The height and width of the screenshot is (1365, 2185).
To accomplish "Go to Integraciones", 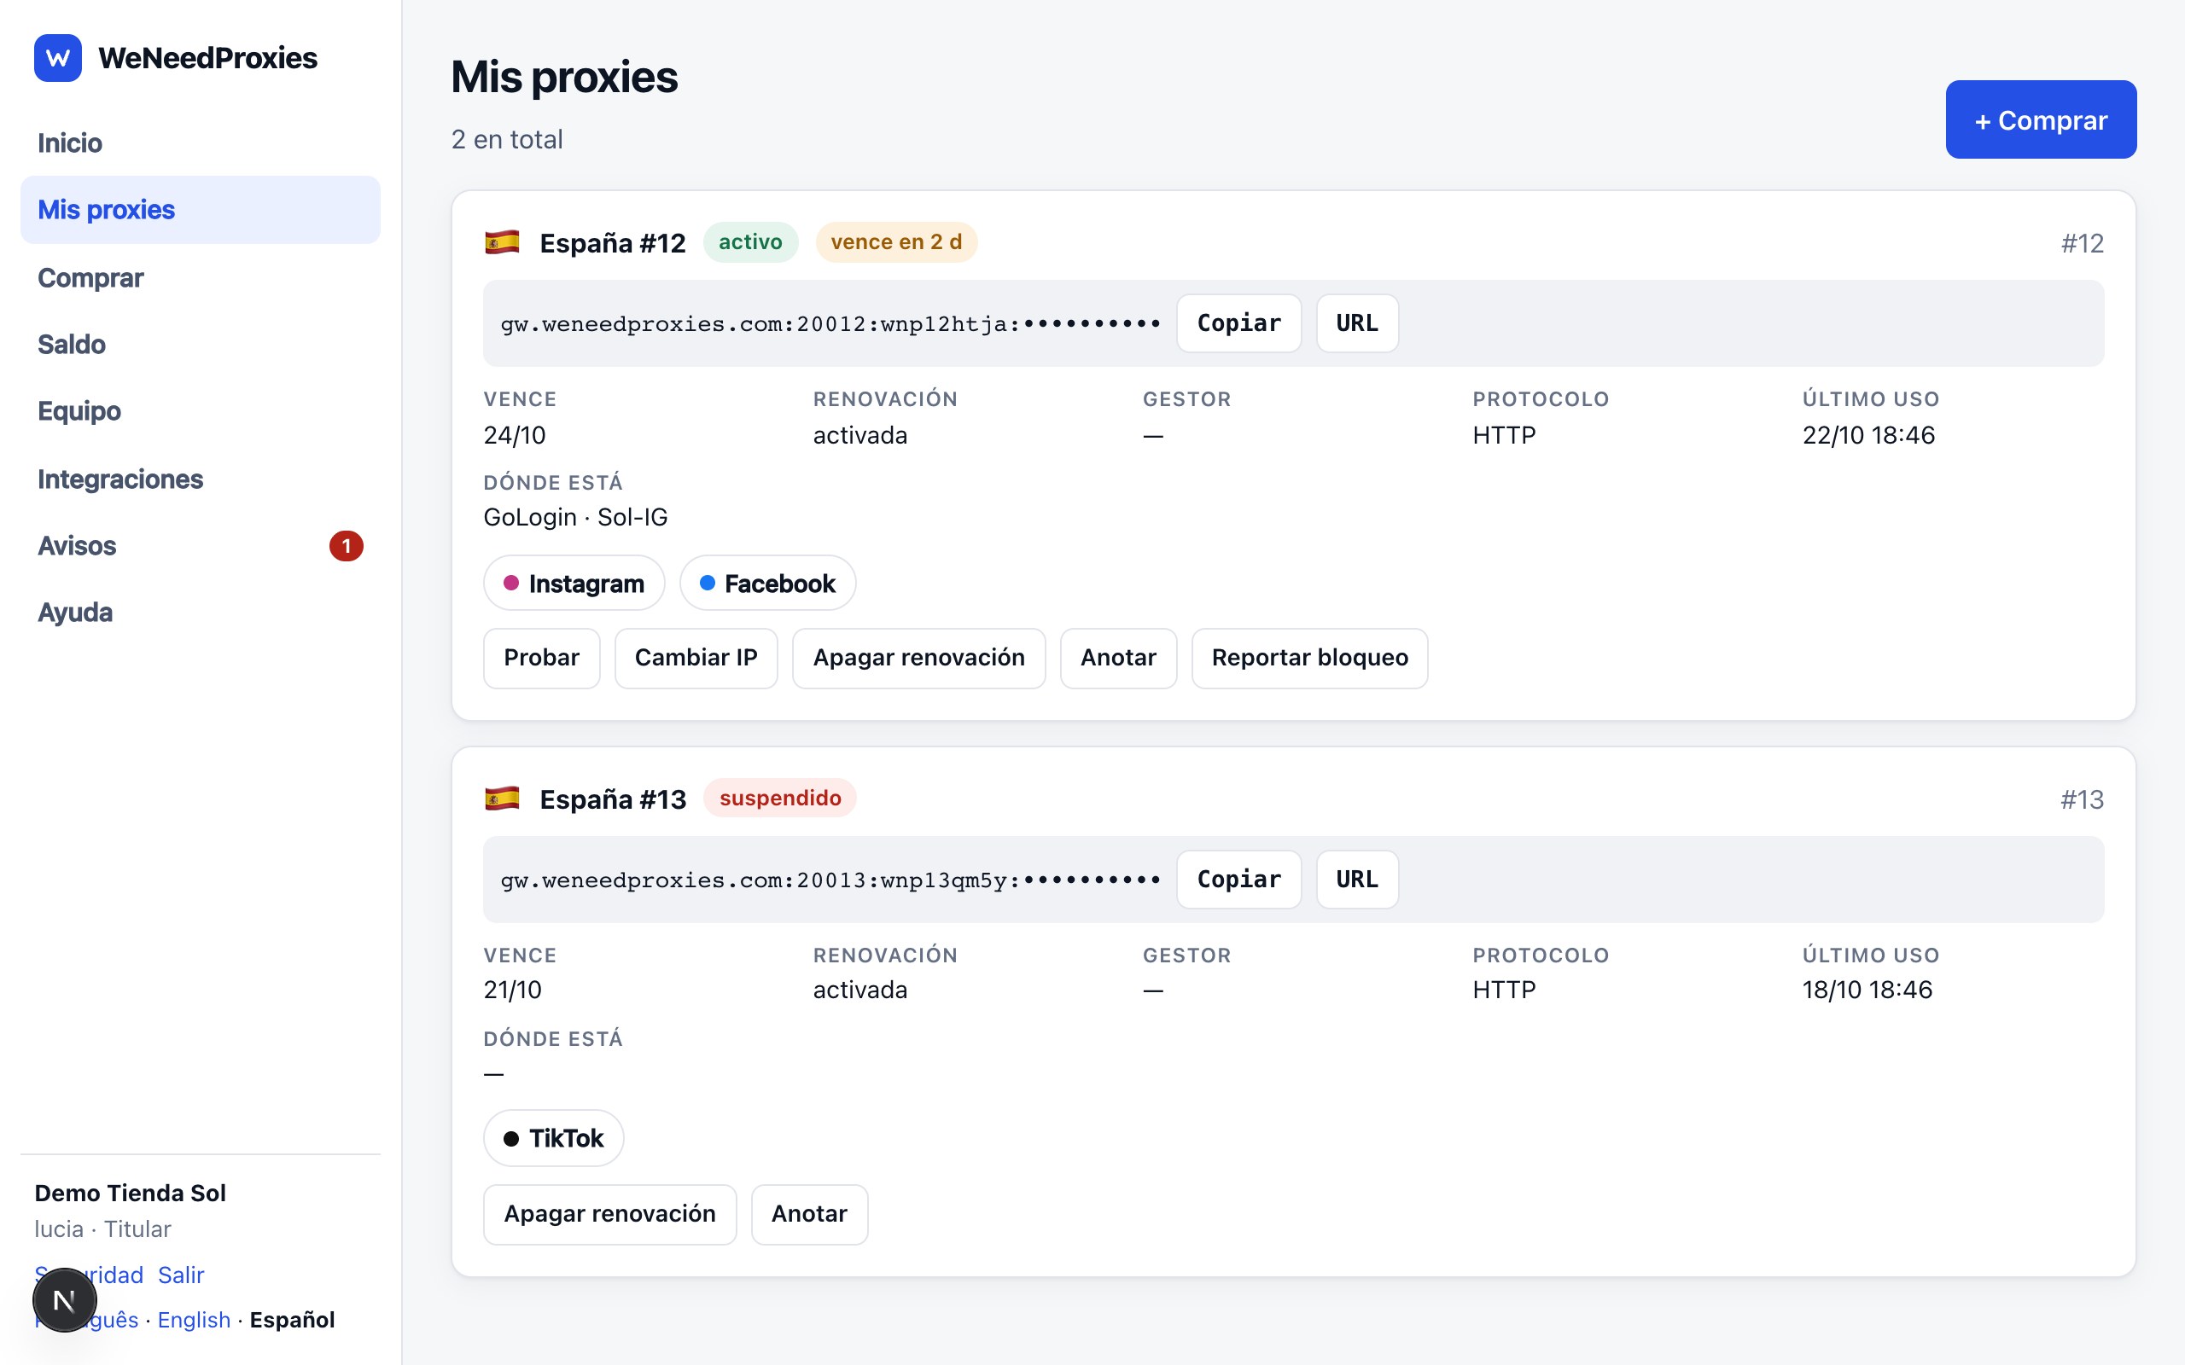I will pyautogui.click(x=201, y=479).
